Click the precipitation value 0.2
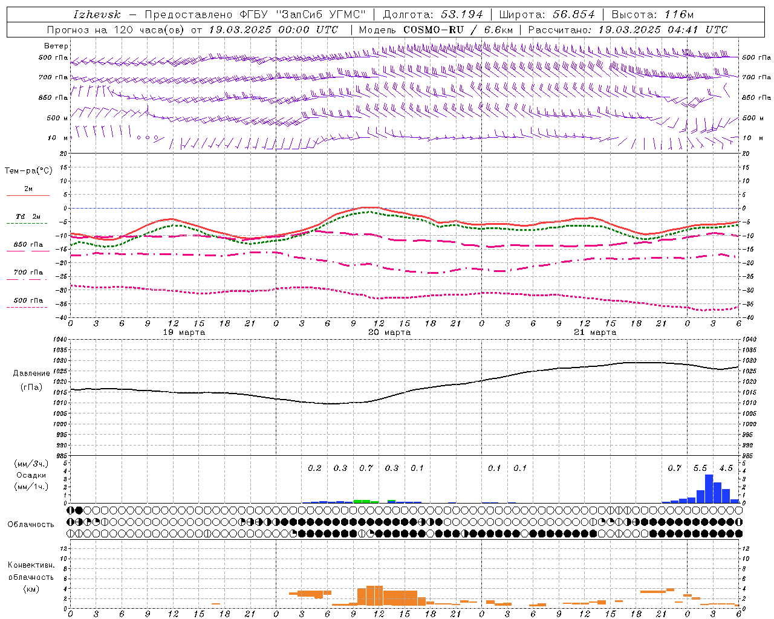Viewport: 774px width, 619px height. point(314,468)
